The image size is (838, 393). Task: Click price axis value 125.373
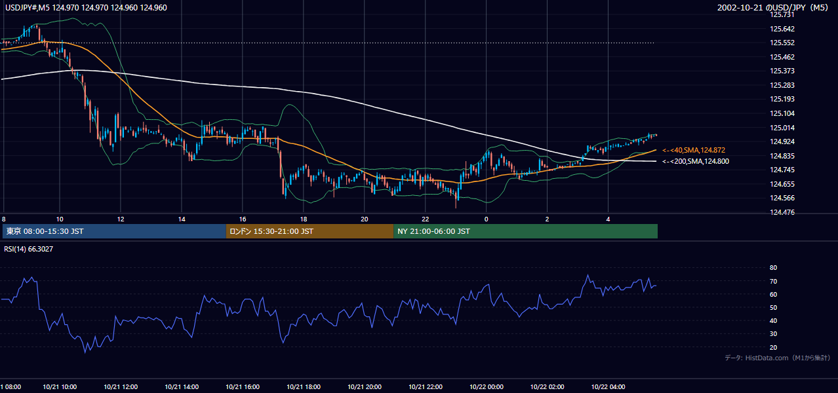click(x=782, y=71)
